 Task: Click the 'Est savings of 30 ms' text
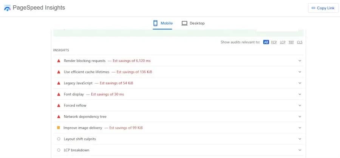(x=108, y=94)
